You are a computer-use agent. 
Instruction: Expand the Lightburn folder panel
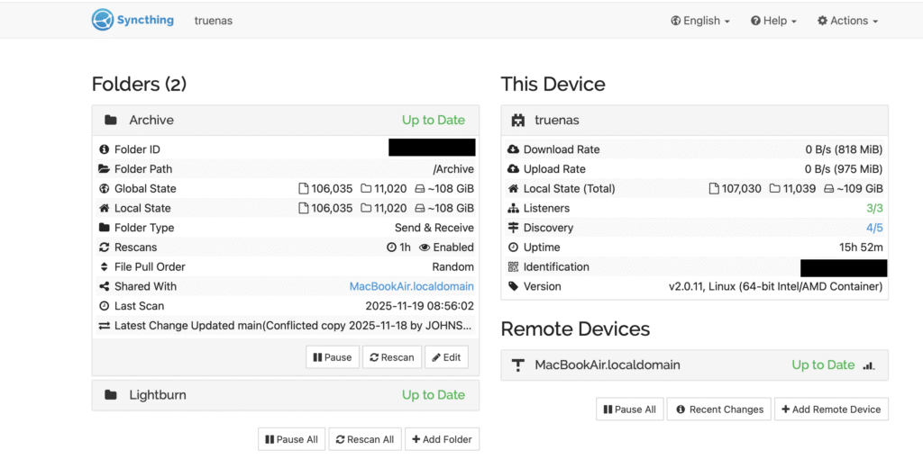(x=285, y=395)
